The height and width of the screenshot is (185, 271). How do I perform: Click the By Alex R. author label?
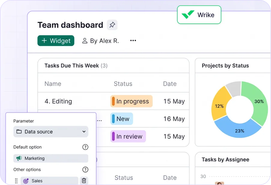(x=104, y=41)
